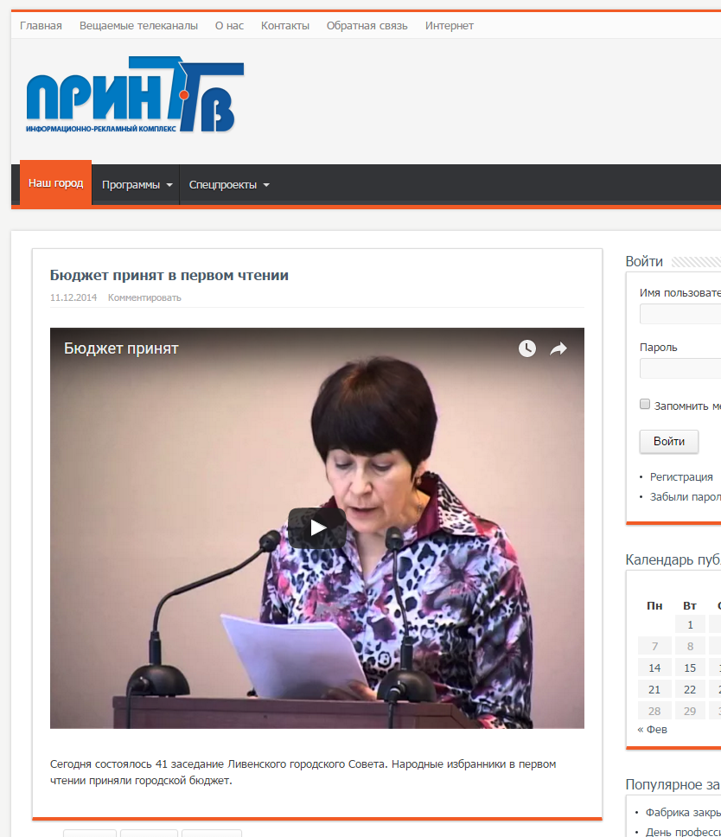Viewport: 721px width, 837px height.
Task: Open article title Бюджет принят в первом чтении
Action: (169, 276)
